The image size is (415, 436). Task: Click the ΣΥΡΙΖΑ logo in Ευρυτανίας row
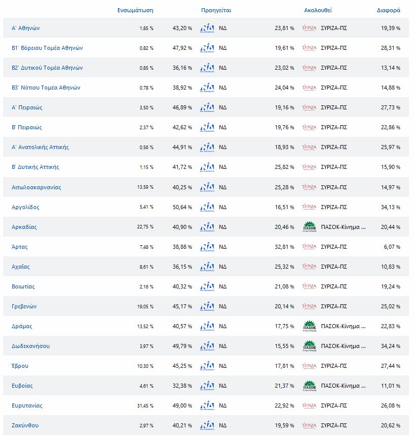click(309, 405)
